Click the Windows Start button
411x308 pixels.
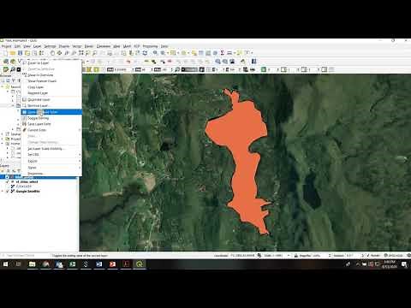[5, 264]
